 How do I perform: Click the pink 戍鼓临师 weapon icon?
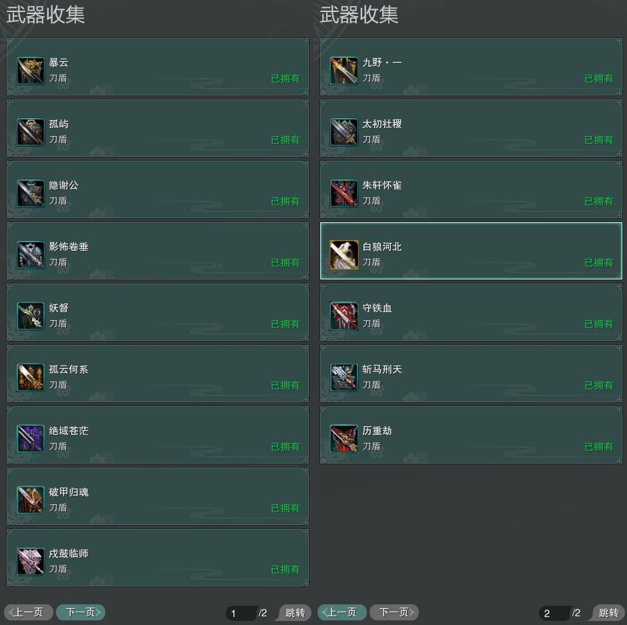(x=31, y=562)
